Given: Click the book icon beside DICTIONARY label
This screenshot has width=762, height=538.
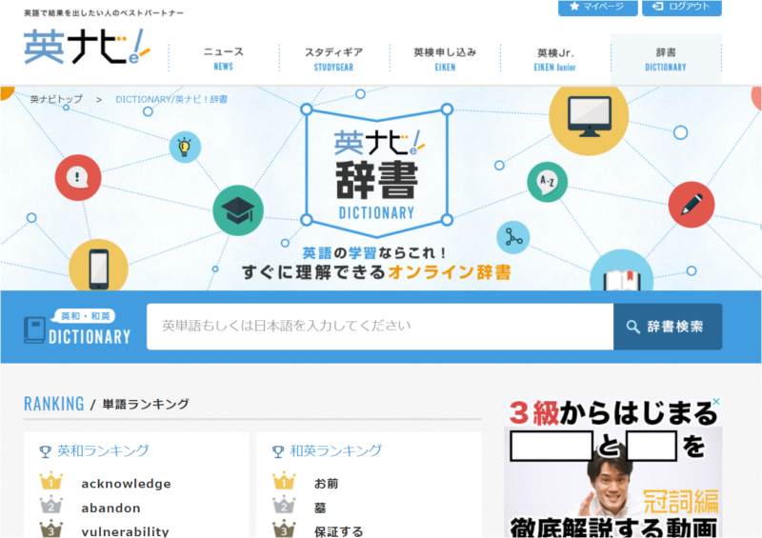Looking at the screenshot, I should pos(34,330).
